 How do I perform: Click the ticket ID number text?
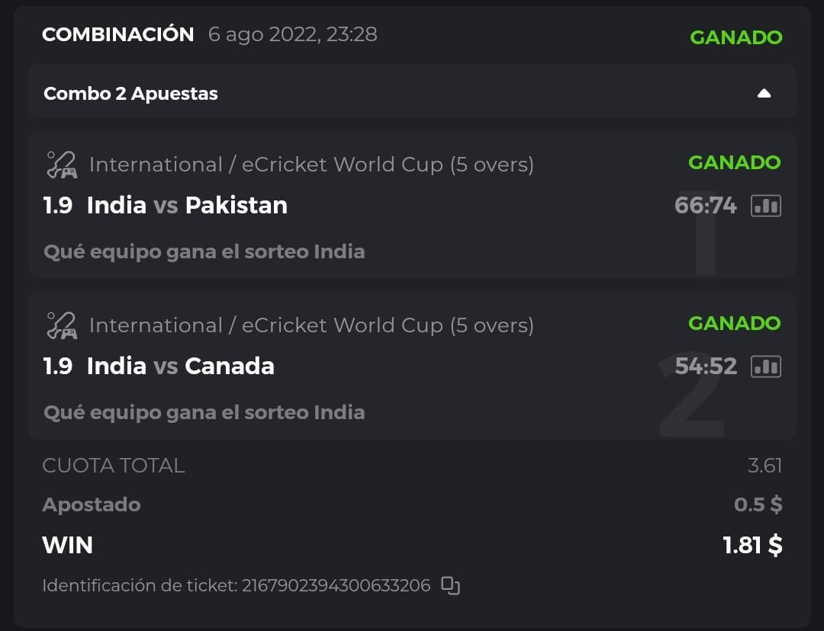(x=336, y=586)
